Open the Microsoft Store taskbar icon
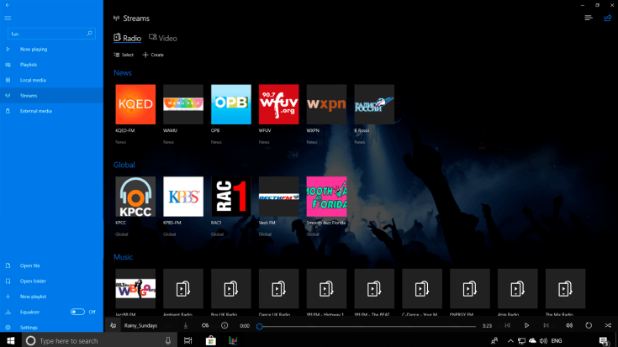618x347 pixels. coord(211,340)
